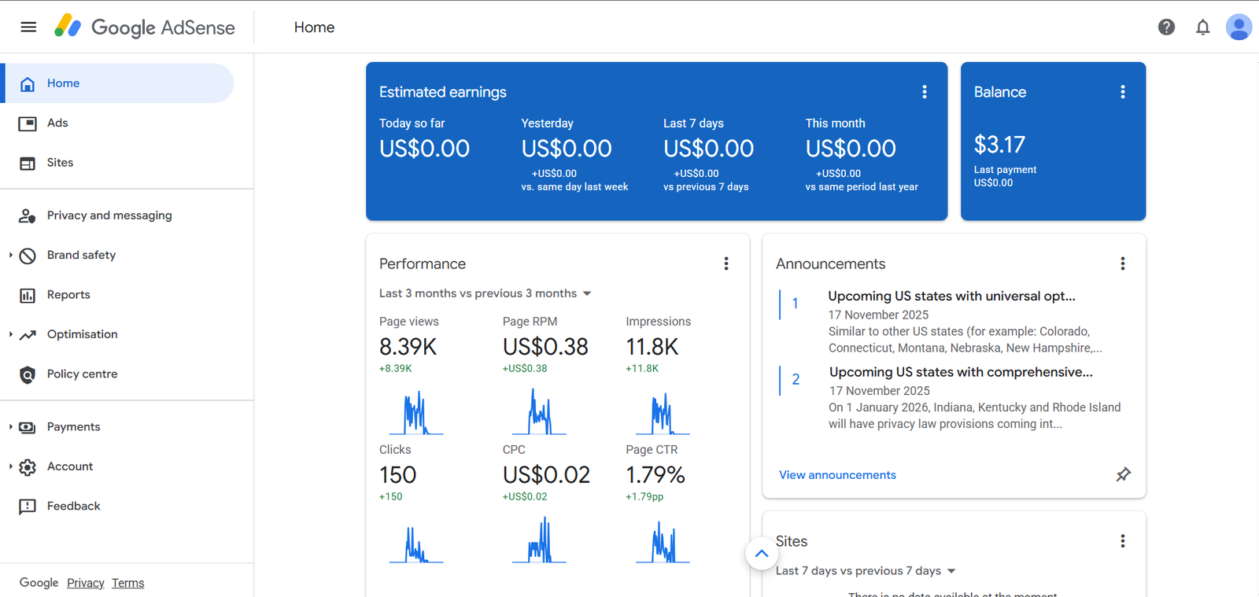Open the Sites period dropdown
Image resolution: width=1259 pixels, height=597 pixels.
866,571
